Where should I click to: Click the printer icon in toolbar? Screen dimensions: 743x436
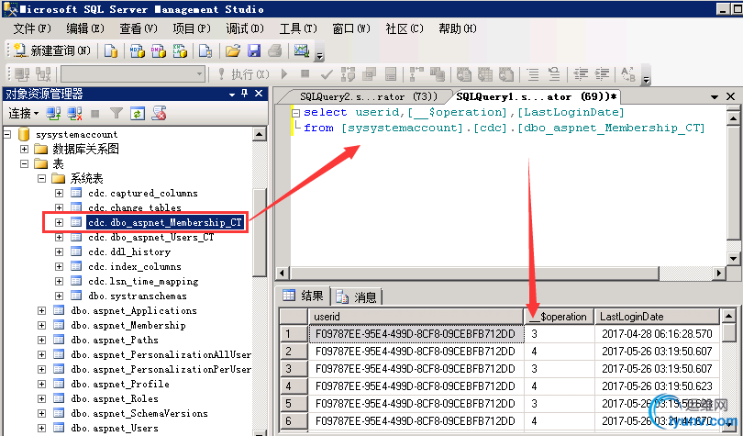click(x=275, y=50)
